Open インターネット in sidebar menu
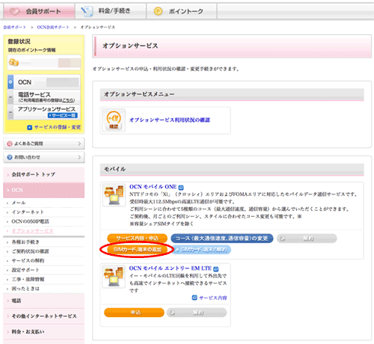The height and width of the screenshot is (344, 374). (x=28, y=212)
